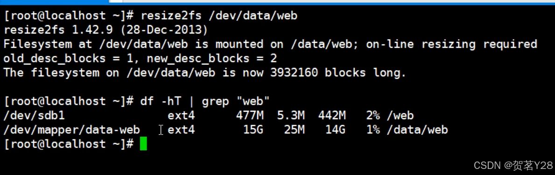Click the CSDN @贺茗Y28 watermark

coord(513,165)
